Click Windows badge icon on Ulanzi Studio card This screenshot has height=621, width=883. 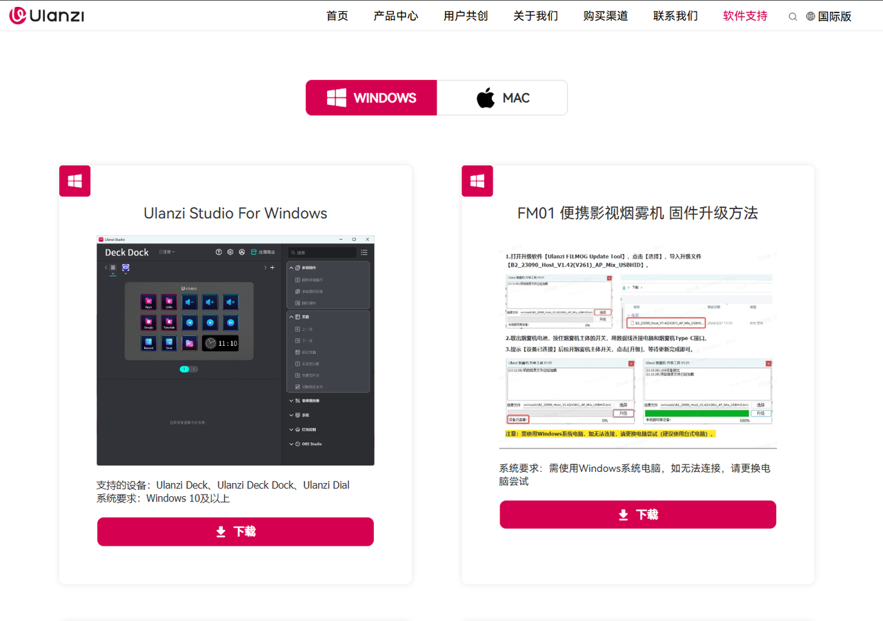pos(75,181)
